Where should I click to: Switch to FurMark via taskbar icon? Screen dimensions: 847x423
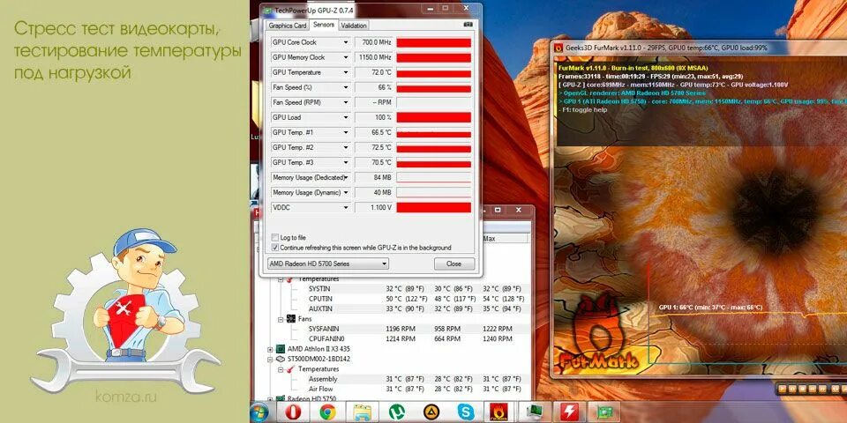(497, 412)
